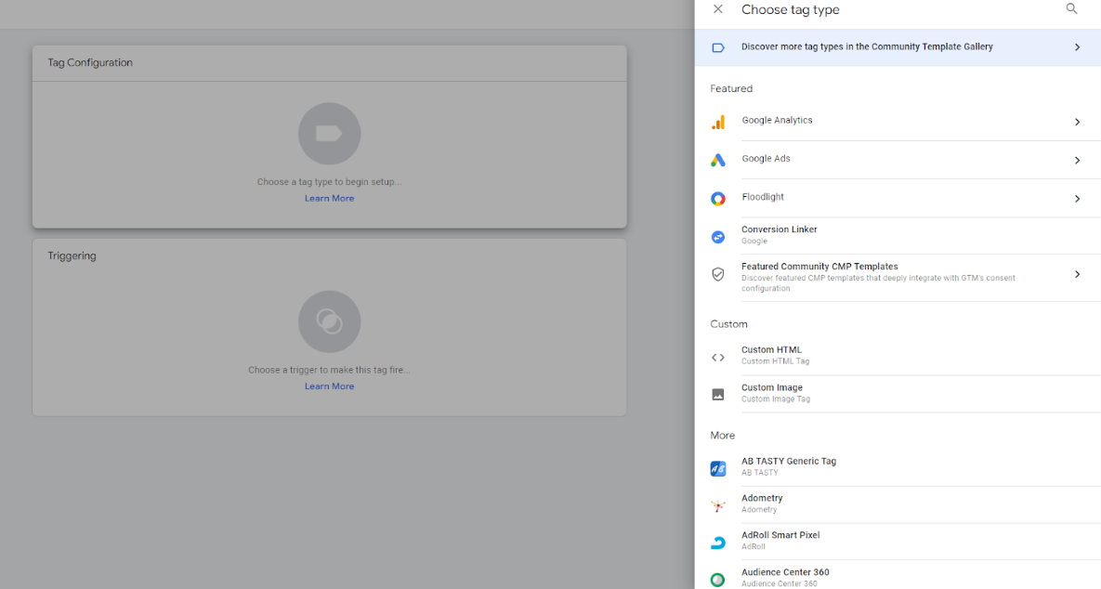Open Learn More link under Tag Configuration

(329, 199)
